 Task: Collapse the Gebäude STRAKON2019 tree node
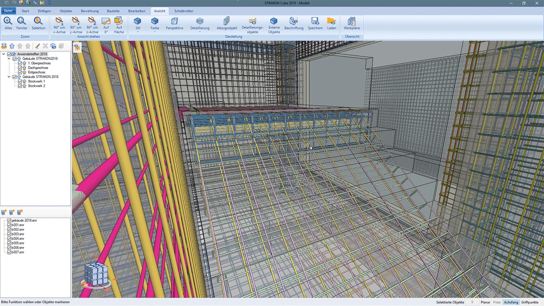pos(10,59)
